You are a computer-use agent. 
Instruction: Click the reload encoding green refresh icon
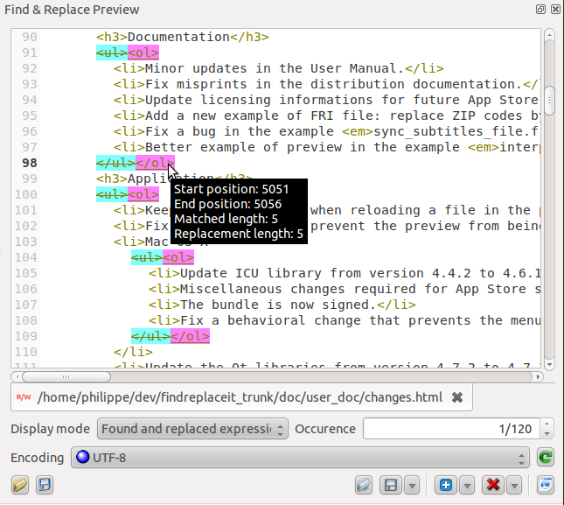(x=546, y=458)
